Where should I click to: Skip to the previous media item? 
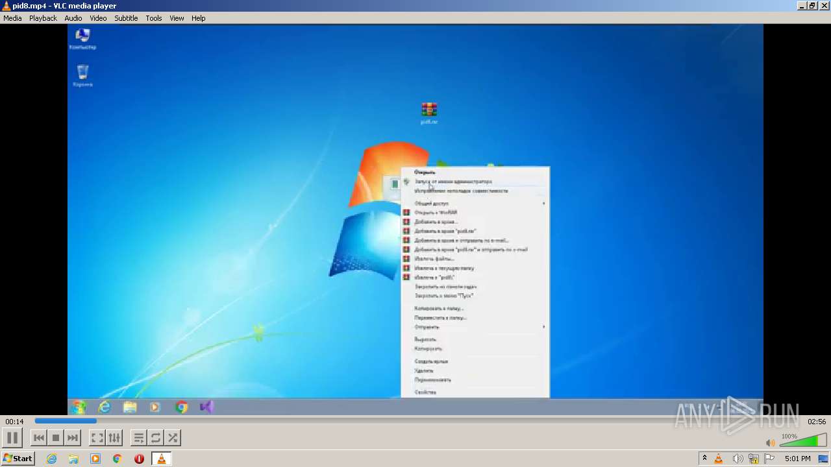click(39, 438)
